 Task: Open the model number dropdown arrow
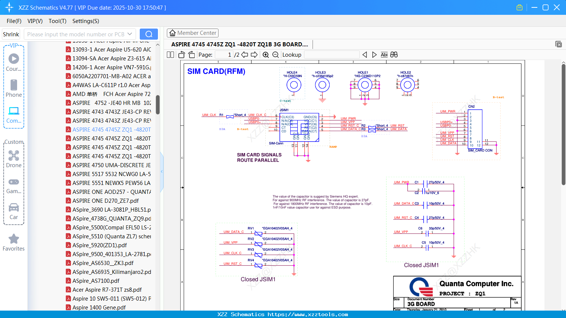pos(130,34)
